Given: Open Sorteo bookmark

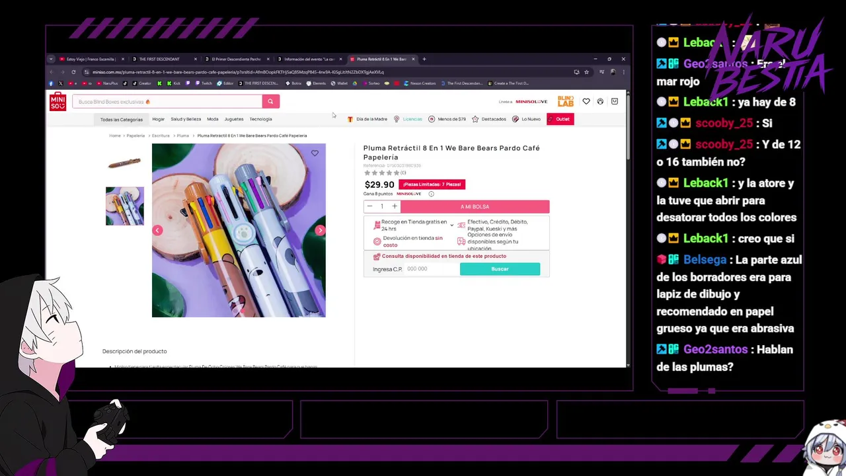Looking at the screenshot, I should click(x=371, y=83).
